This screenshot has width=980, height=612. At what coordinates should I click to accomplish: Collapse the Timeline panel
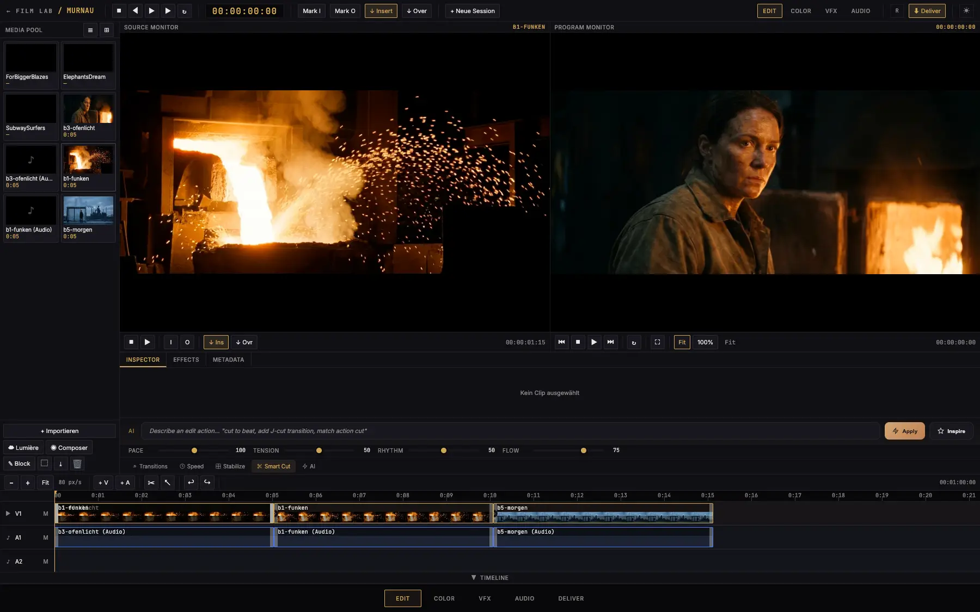490,578
